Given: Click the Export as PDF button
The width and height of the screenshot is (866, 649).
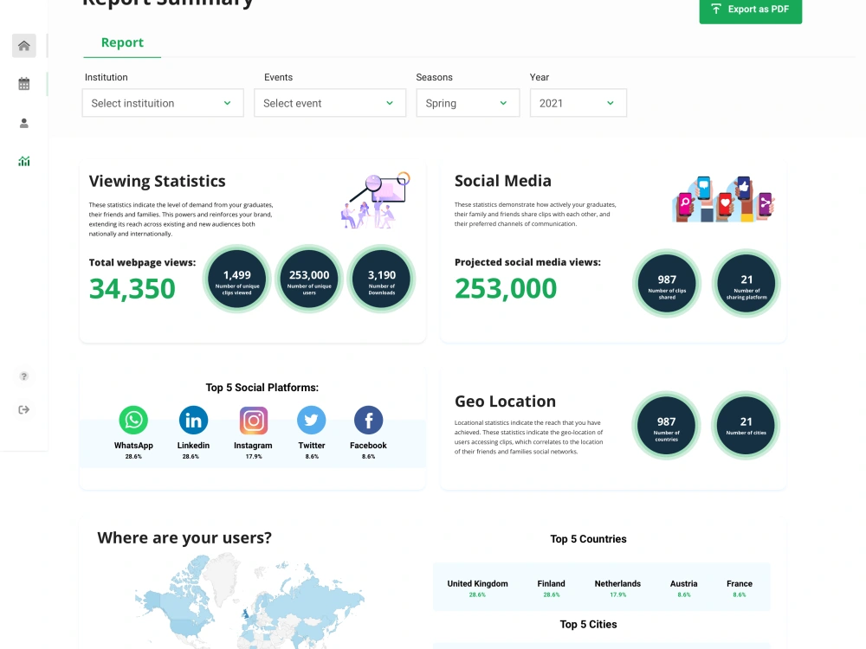Looking at the screenshot, I should tap(751, 10).
